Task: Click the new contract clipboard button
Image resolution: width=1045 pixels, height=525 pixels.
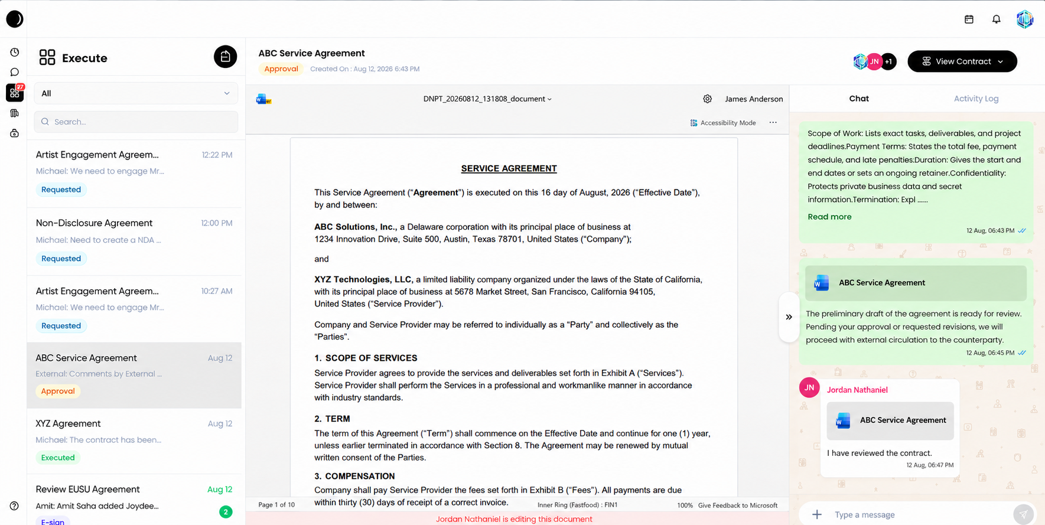Action: (225, 57)
